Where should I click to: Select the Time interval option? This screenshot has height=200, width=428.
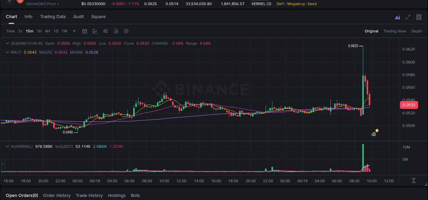(10, 31)
